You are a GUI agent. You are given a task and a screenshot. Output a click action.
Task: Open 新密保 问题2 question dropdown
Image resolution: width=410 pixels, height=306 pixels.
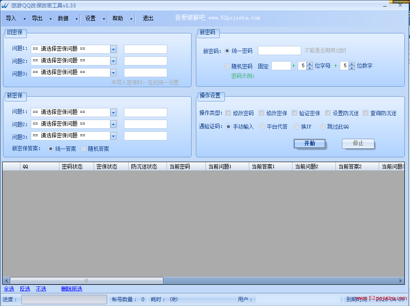point(113,124)
